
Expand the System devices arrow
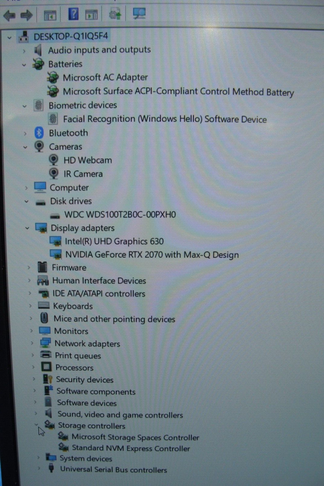(x=38, y=457)
